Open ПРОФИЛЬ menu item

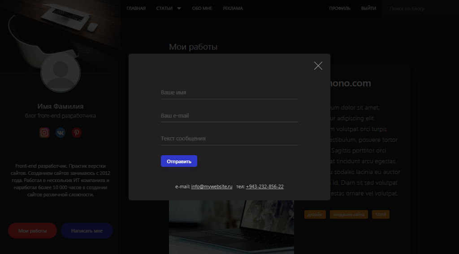pos(340,8)
